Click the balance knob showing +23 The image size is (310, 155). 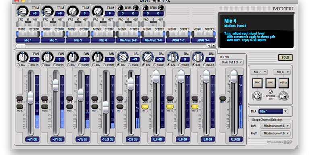point(148,57)
